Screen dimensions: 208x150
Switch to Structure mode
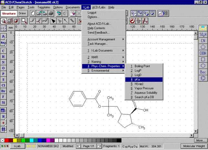coord(9,14)
